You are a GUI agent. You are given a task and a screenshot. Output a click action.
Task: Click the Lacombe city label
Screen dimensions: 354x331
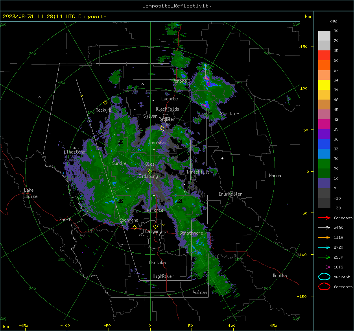point(170,99)
